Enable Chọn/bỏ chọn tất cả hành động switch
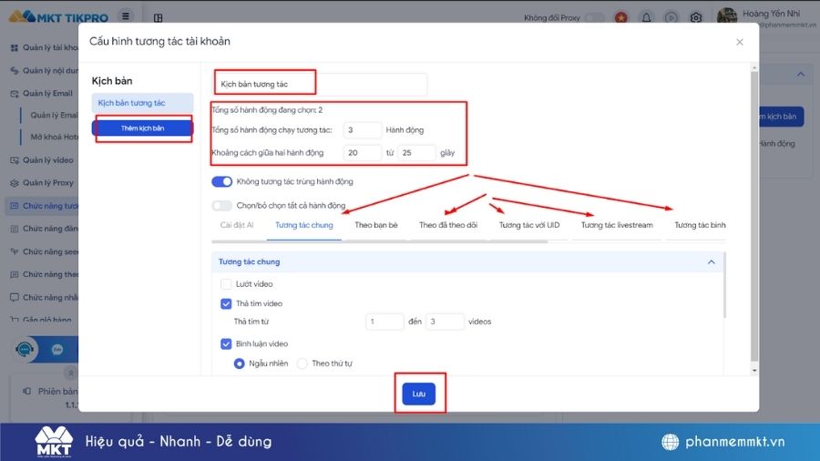The width and height of the screenshot is (820, 461). [221, 205]
